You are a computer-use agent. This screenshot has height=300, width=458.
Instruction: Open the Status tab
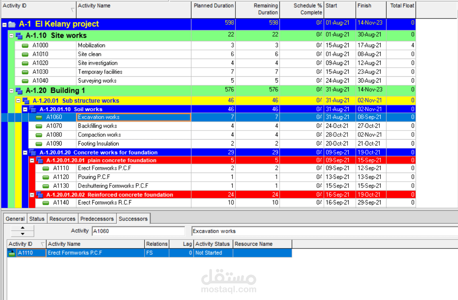tap(37, 219)
